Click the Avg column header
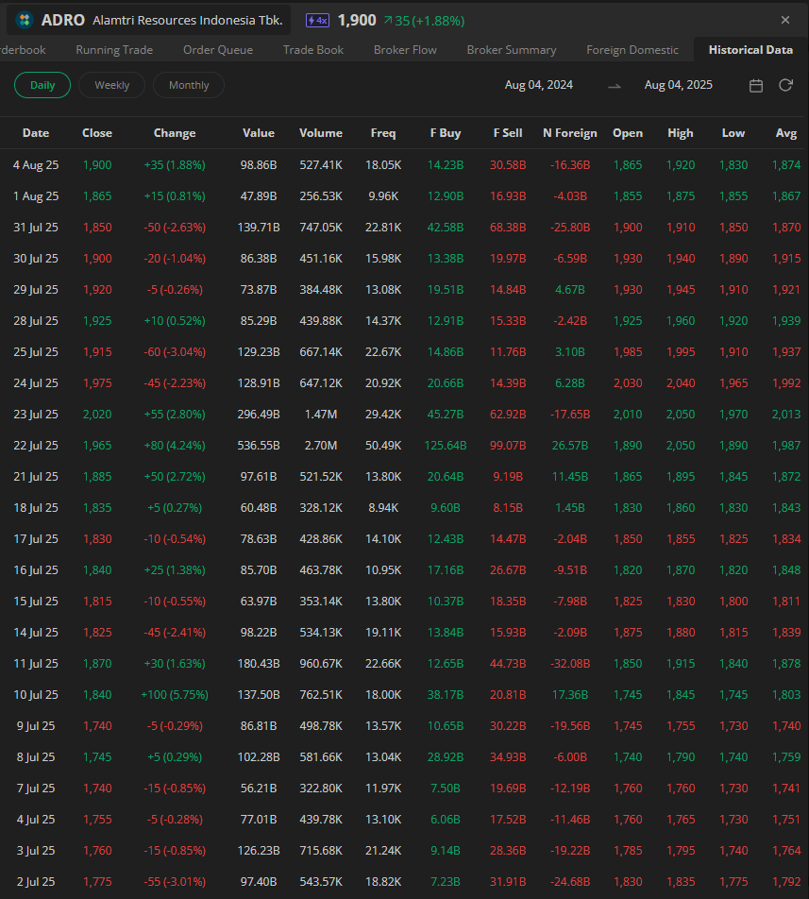 tap(786, 133)
